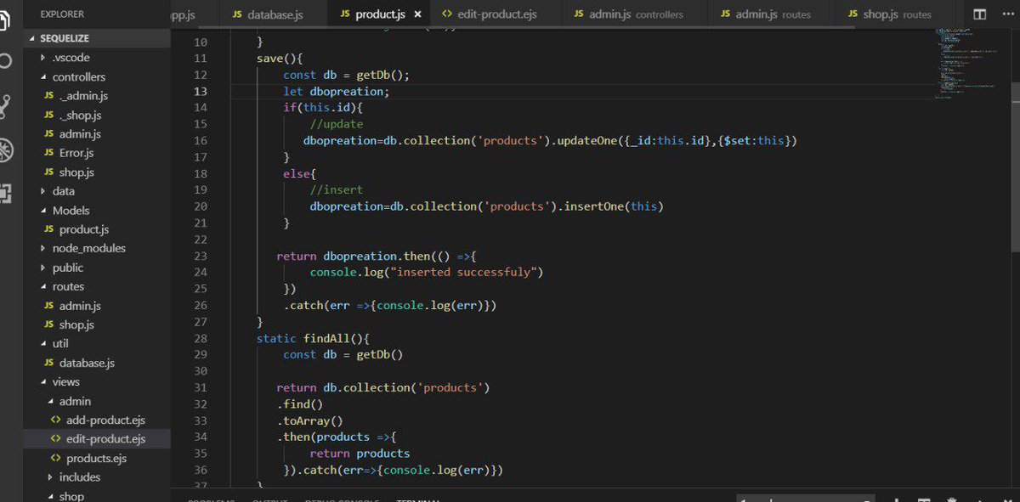Open the Explorer view in activity bar
The height and width of the screenshot is (502, 1020).
point(5,19)
